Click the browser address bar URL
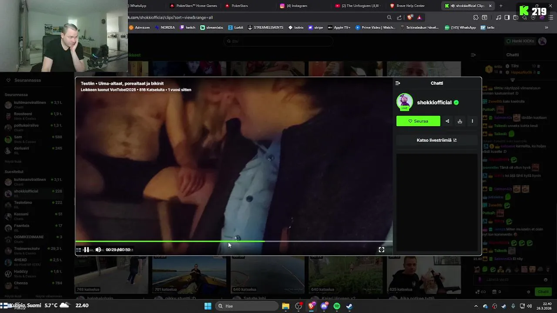Viewport: 557px width, 313px height. tap(171, 17)
